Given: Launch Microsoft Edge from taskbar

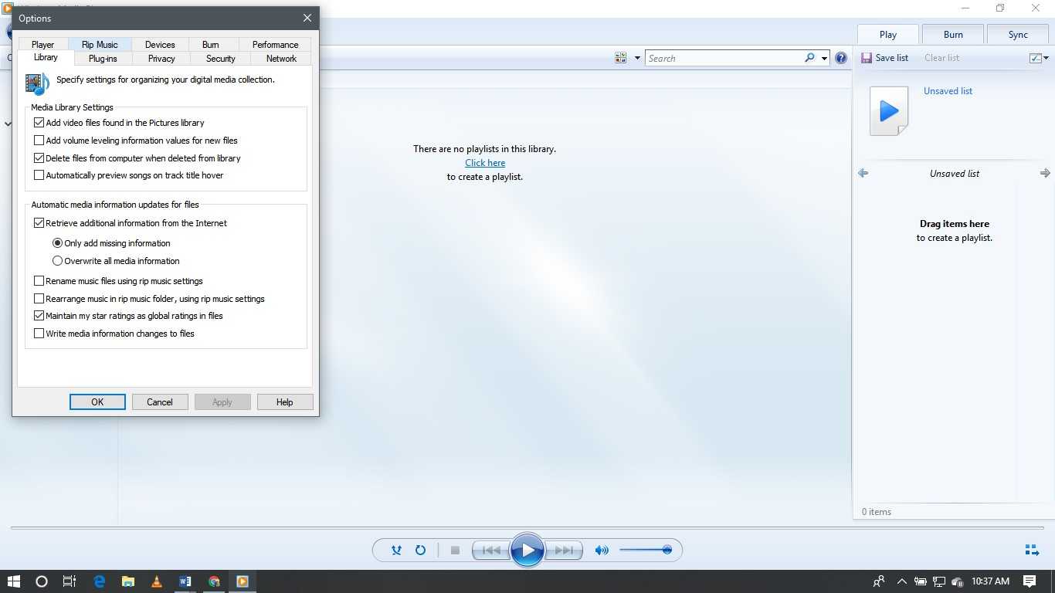Looking at the screenshot, I should (100, 581).
